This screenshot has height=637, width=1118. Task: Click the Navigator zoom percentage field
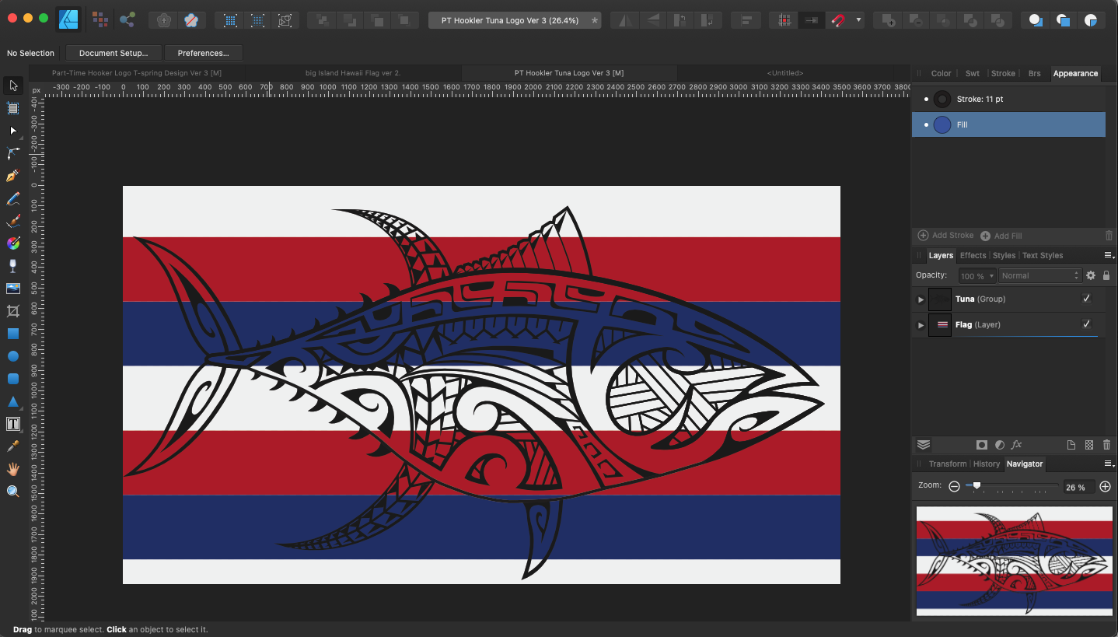pyautogui.click(x=1078, y=487)
